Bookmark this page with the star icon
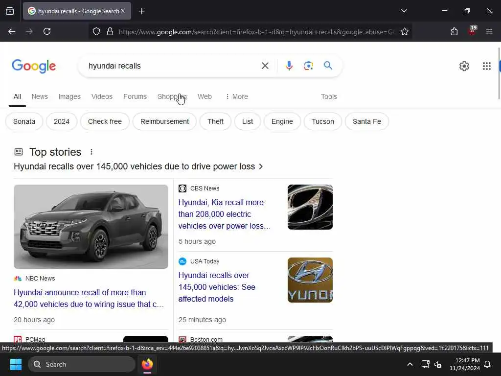This screenshot has height=376, width=501. [405, 32]
